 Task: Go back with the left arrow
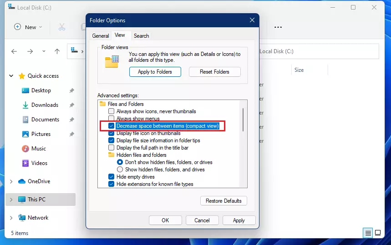coord(14,51)
